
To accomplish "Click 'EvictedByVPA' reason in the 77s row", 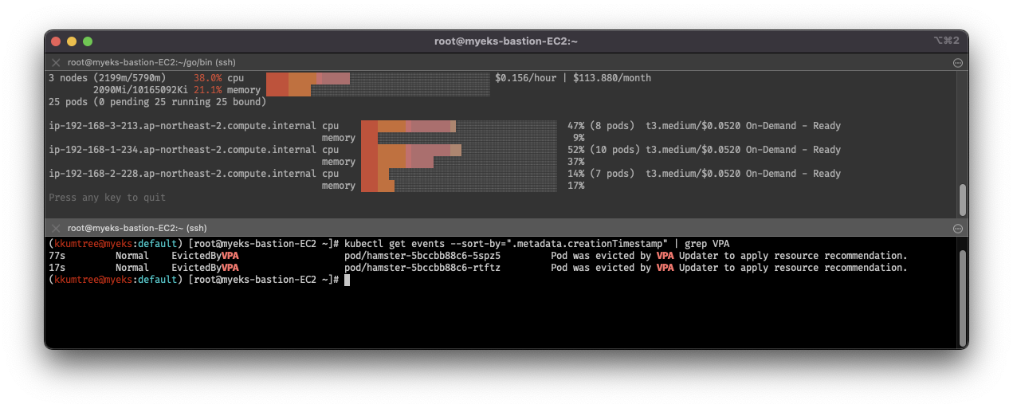I will click(x=205, y=256).
